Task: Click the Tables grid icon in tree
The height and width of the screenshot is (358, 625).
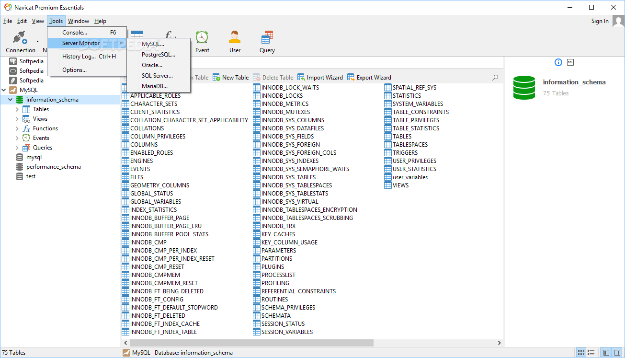Action: point(26,109)
